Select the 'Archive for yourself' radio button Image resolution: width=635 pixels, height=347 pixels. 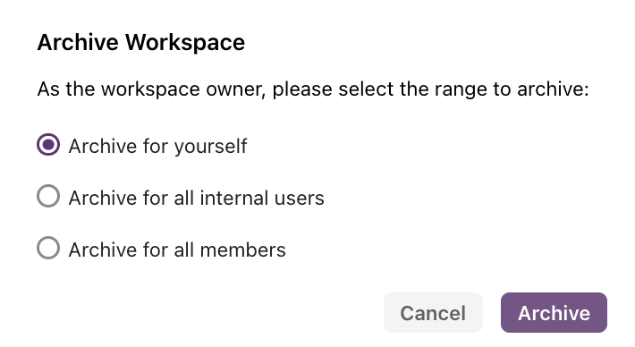[48, 145]
